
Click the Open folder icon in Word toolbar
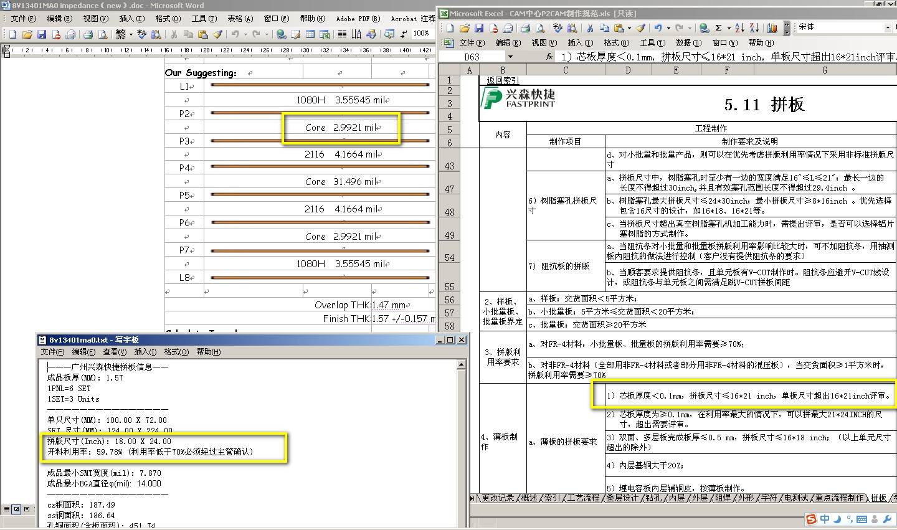pos(27,34)
